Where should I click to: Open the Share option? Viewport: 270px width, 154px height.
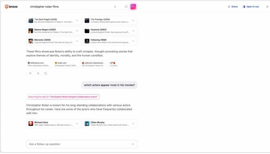[233, 7]
